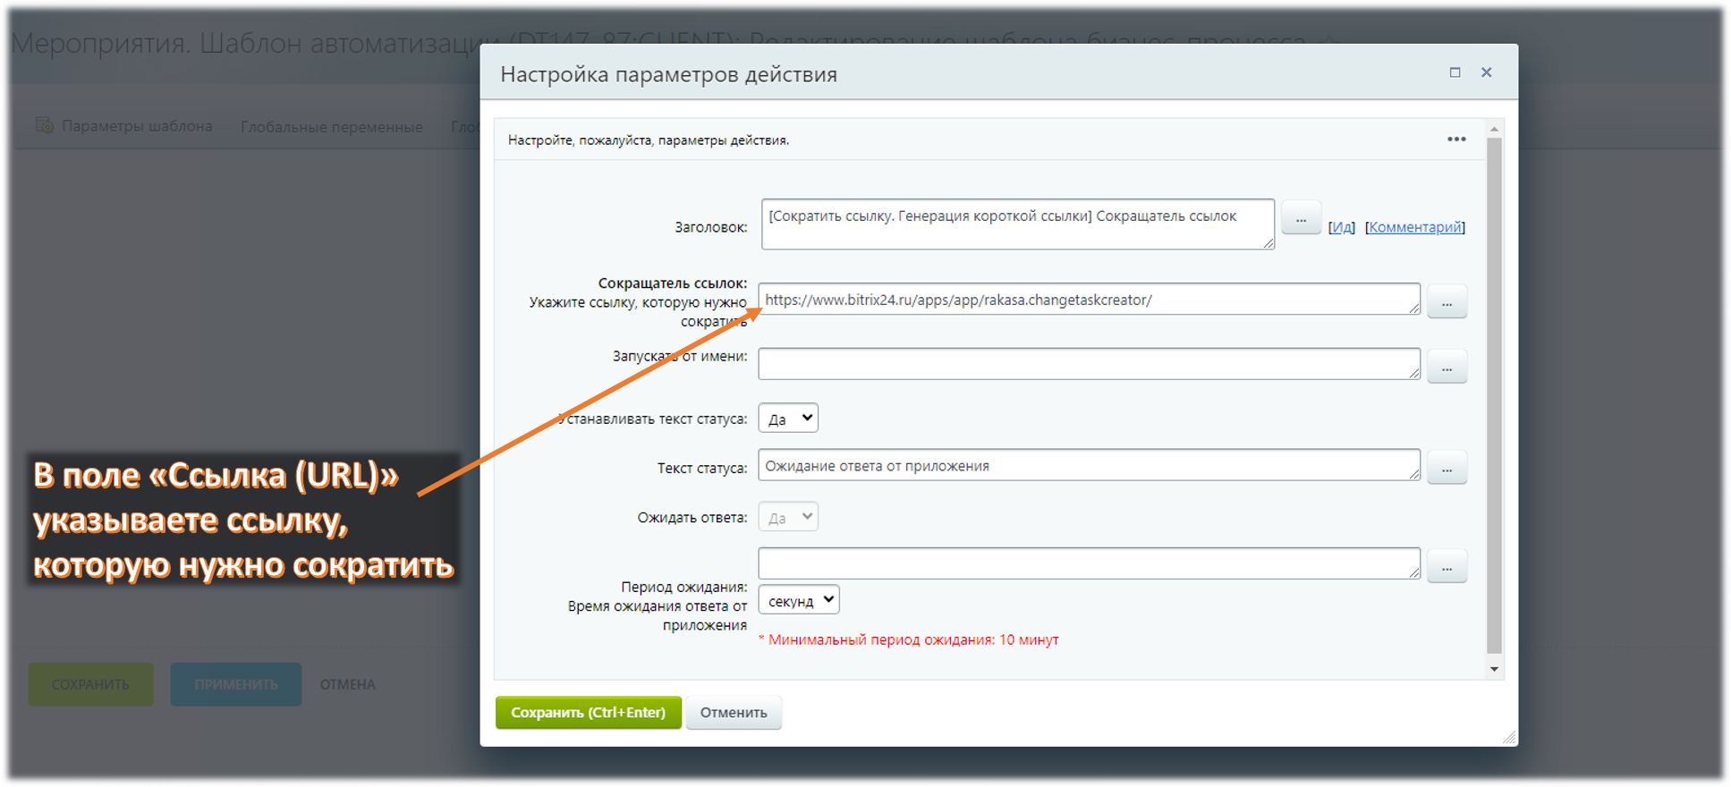Screen dimensions: 1731x787
Task: Open the Параметры шаблона tab in the background page
Action: tap(137, 126)
